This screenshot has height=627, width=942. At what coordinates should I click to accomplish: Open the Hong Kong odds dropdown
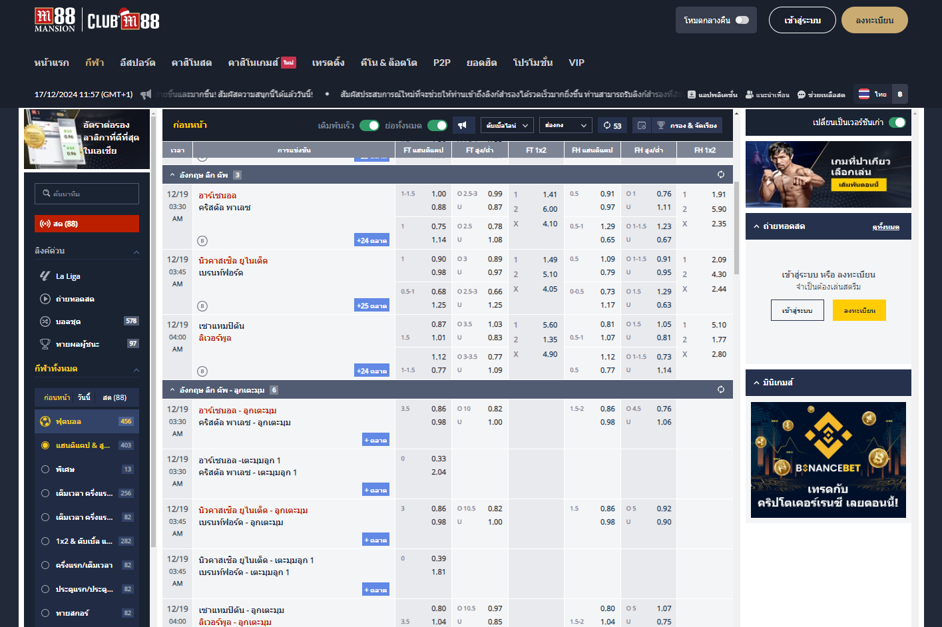(565, 125)
